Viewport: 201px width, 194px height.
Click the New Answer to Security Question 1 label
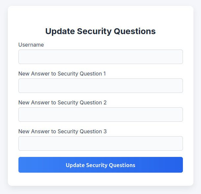[x=62, y=74]
